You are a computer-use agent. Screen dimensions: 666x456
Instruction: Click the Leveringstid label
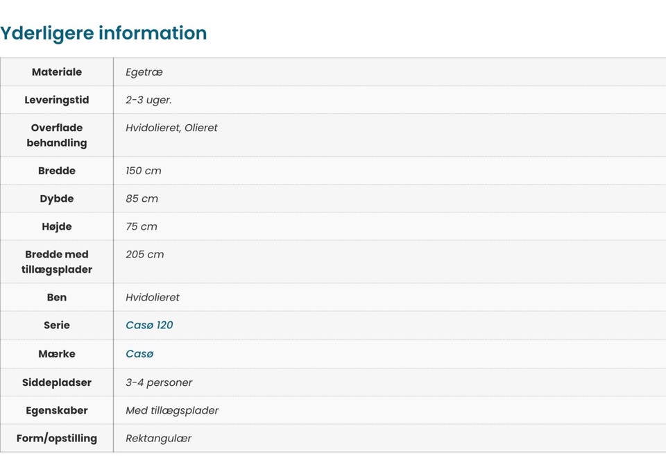[x=57, y=99]
